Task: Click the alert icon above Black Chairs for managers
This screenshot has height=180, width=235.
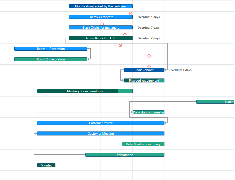Action: tap(102, 24)
